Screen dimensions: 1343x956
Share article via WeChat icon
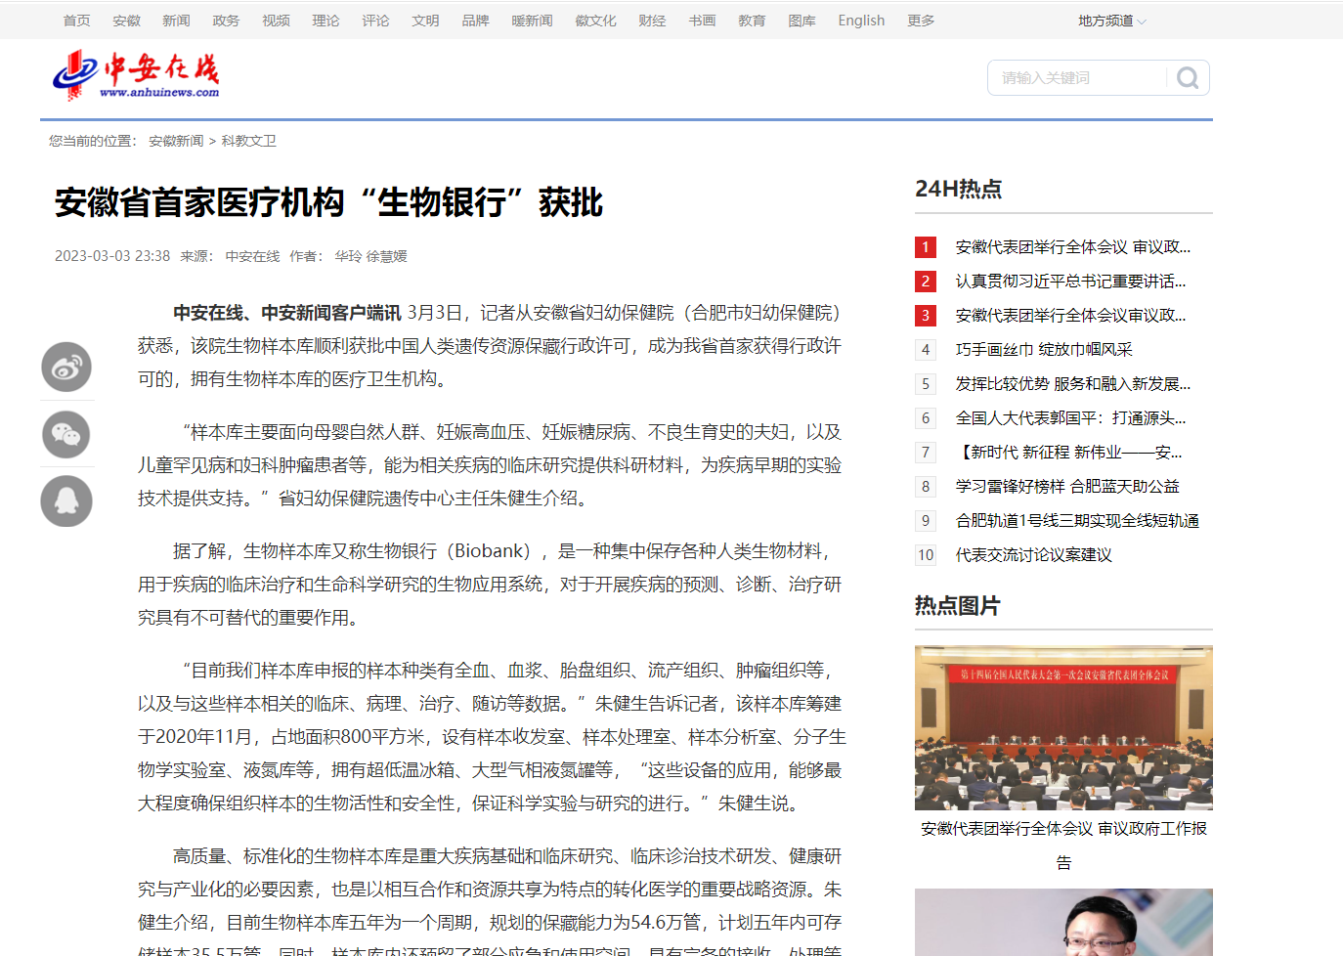pyautogui.click(x=66, y=434)
